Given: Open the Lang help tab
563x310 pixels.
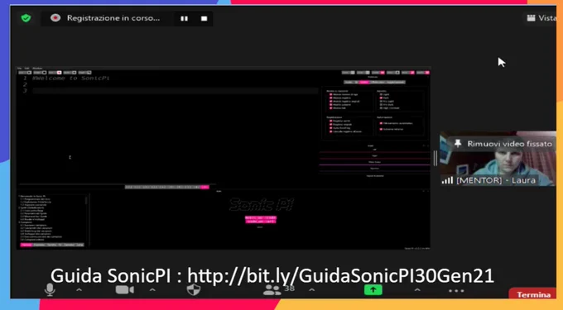Looking at the screenshot, I should point(79,245).
